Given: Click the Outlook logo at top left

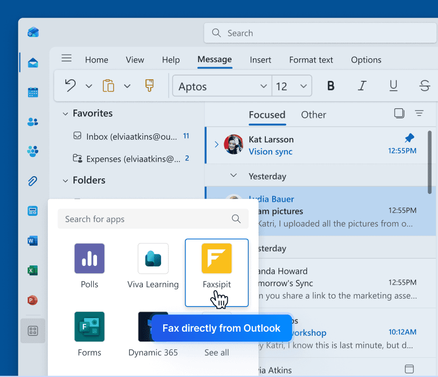Looking at the screenshot, I should [x=33, y=32].
